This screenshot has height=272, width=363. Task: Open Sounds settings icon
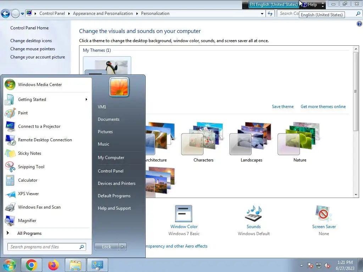[x=253, y=213]
